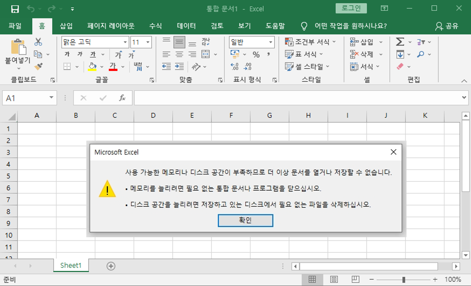Select the Format Painter brush icon

point(38,67)
